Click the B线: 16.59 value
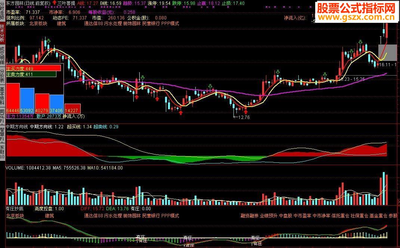The height and width of the screenshot is (248, 400). click(x=111, y=3)
